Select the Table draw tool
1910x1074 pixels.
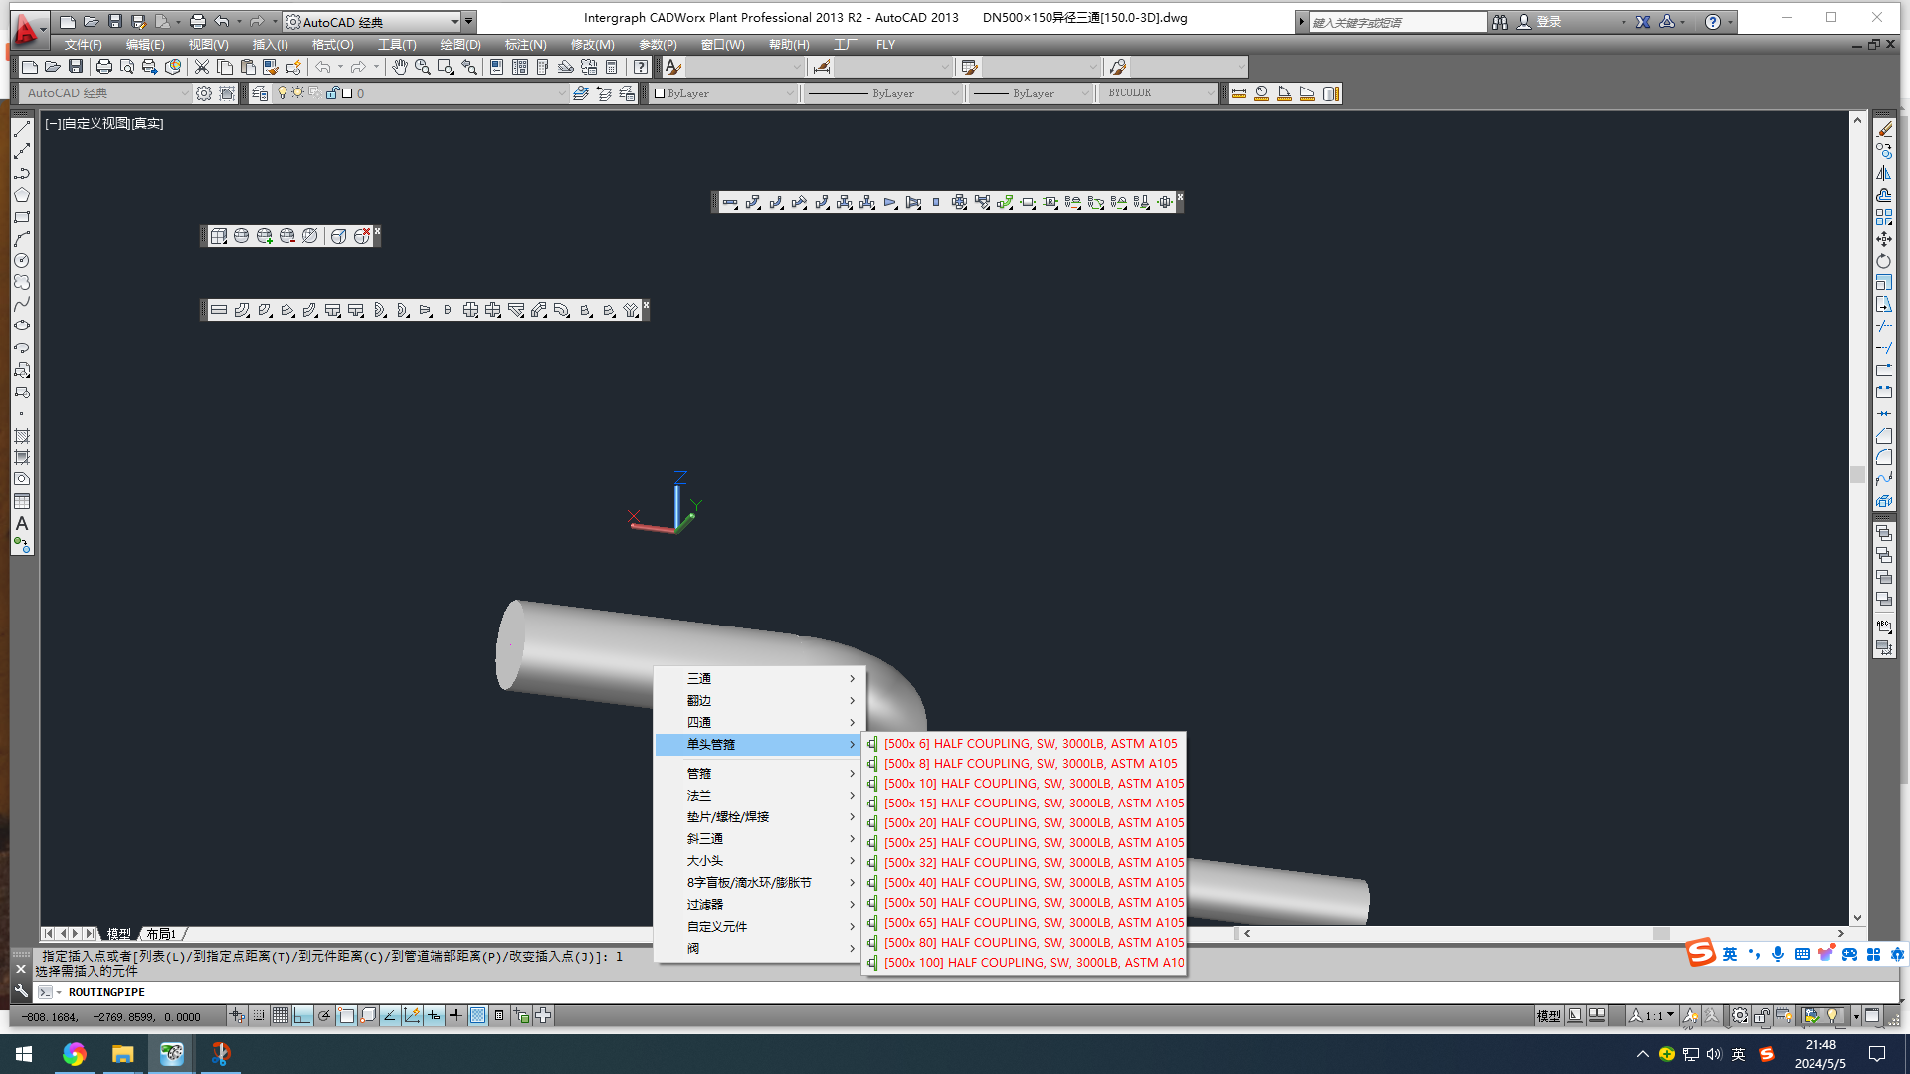tap(22, 501)
